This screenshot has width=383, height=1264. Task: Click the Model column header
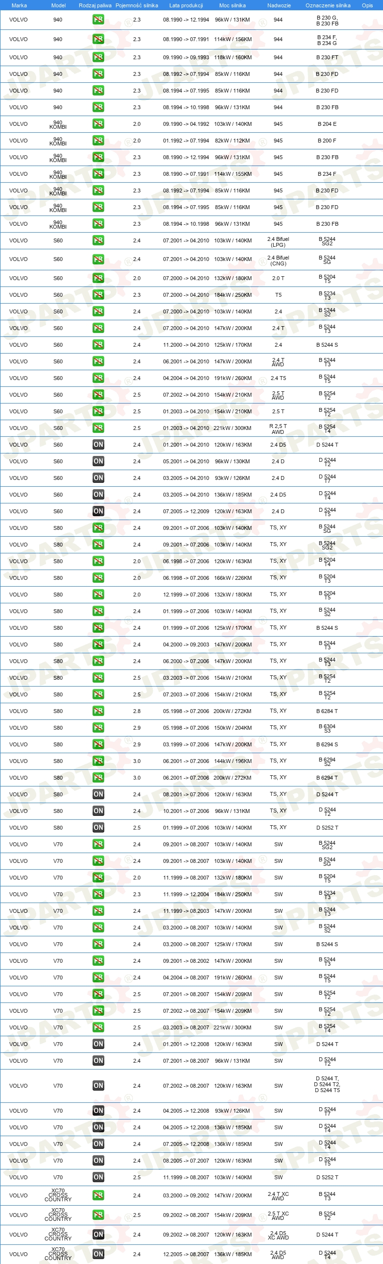click(58, 5)
